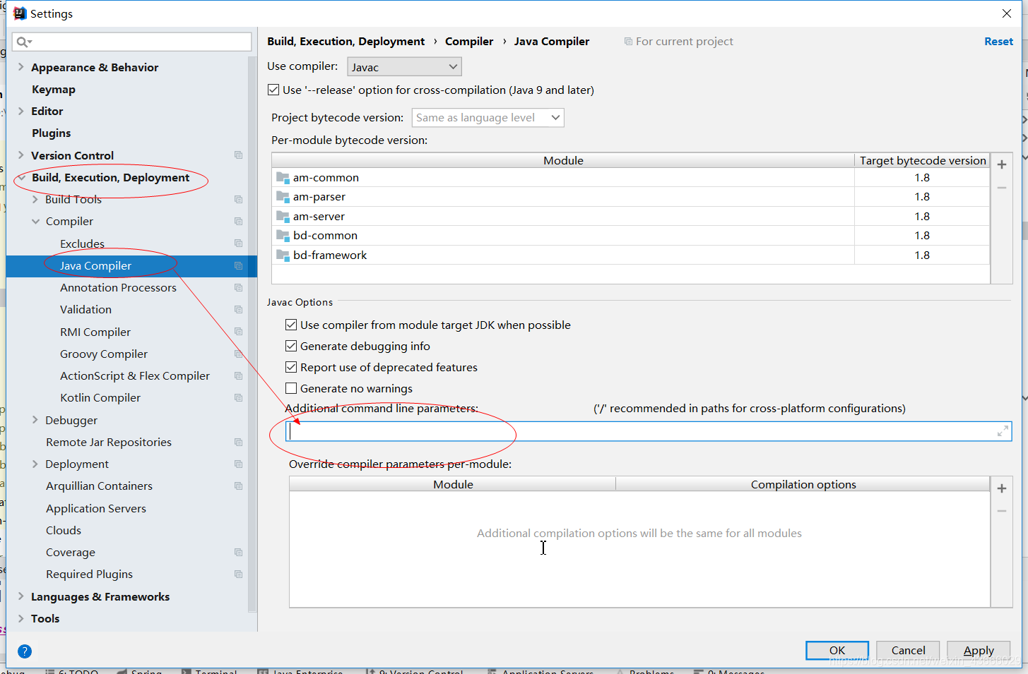This screenshot has width=1028, height=674.
Task: Click the bd-common module folder icon
Action: point(283,236)
